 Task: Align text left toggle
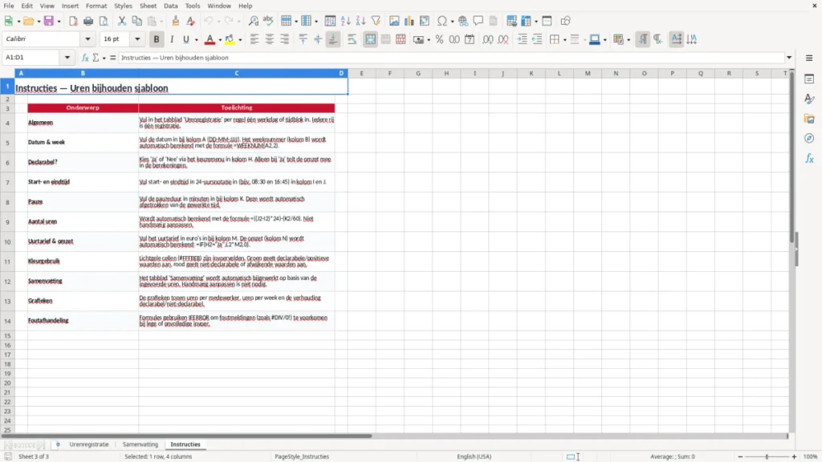pyautogui.click(x=254, y=39)
